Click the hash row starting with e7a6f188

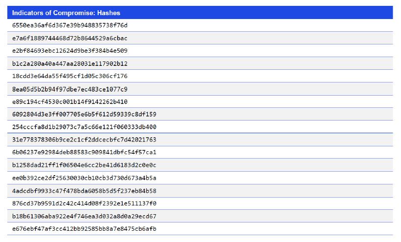70,38
